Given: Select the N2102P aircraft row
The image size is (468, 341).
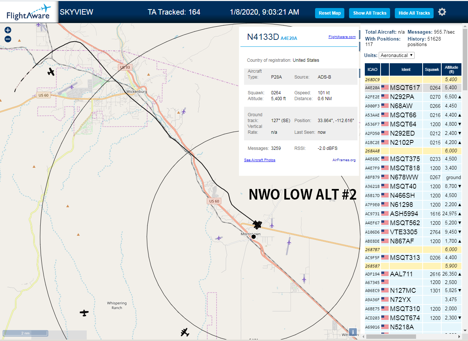Looking at the screenshot, I should coord(413,143).
